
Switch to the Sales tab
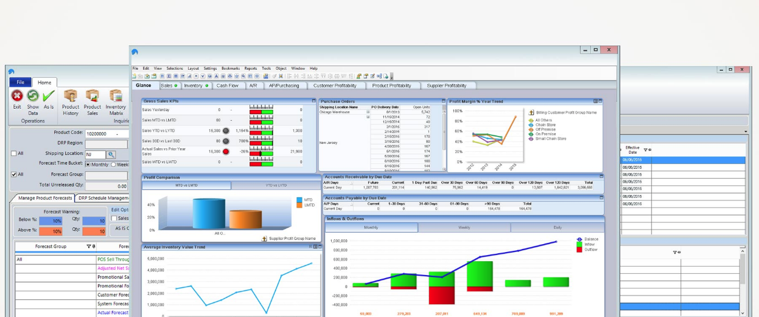coord(169,86)
